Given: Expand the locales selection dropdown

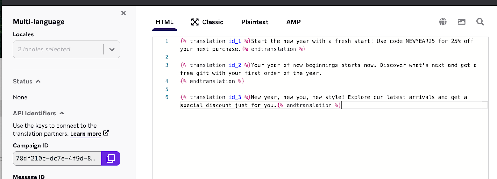Looking at the screenshot, I should click(x=112, y=49).
